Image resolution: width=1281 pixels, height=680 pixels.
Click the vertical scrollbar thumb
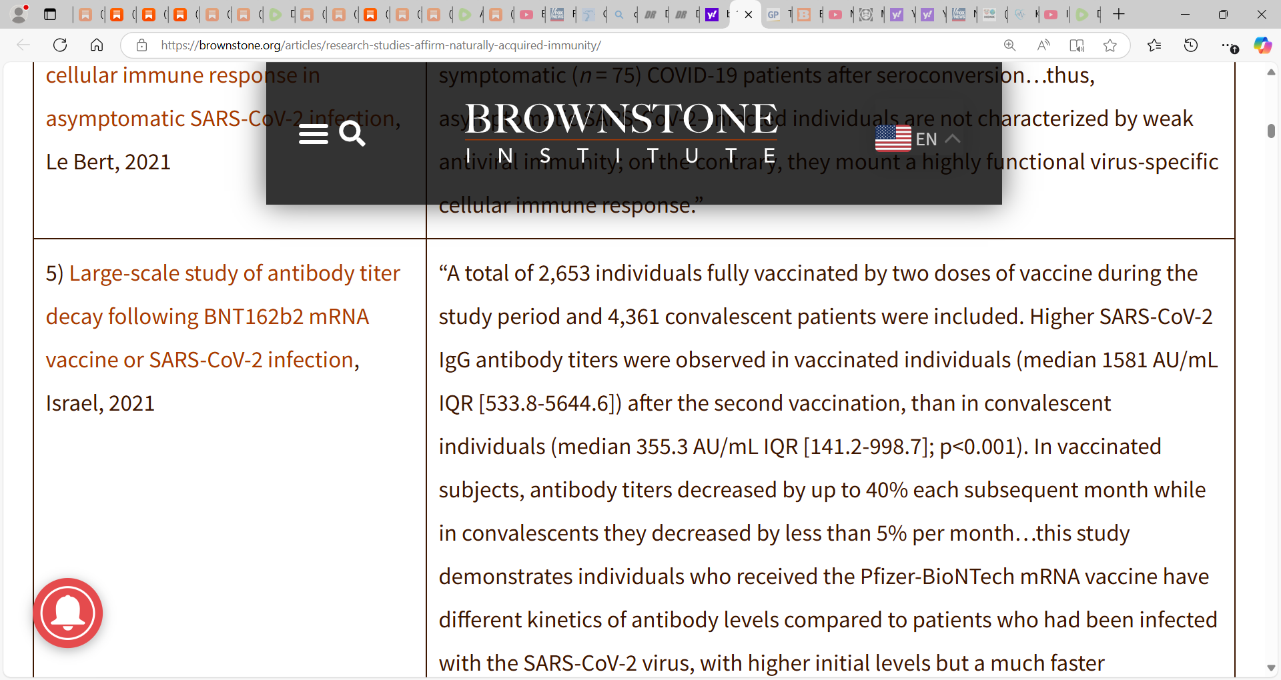(x=1271, y=131)
